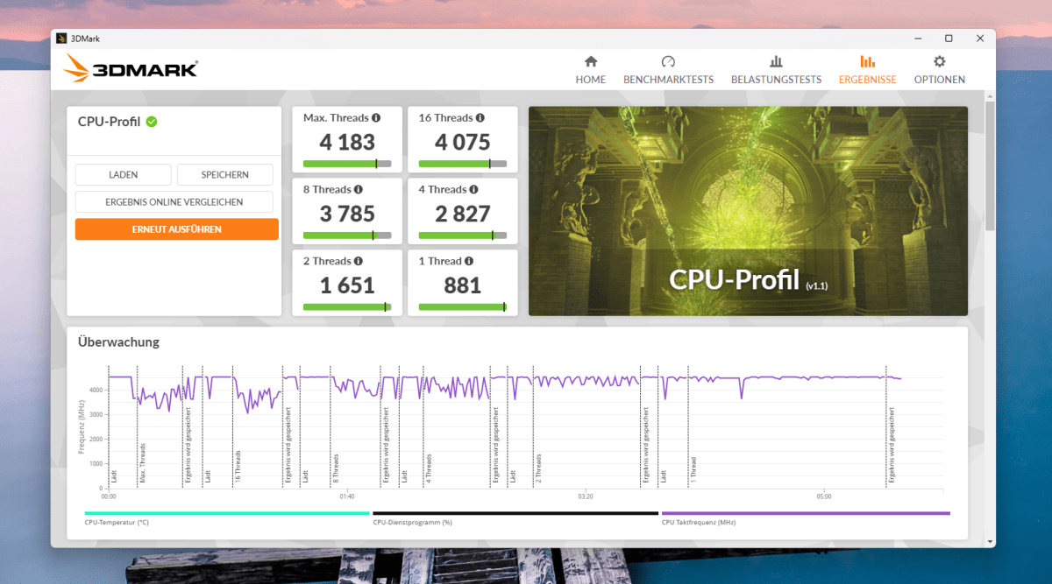Viewport: 1052px width, 584px height.
Task: Click the 8 Threads score bar
Action: tap(347, 236)
